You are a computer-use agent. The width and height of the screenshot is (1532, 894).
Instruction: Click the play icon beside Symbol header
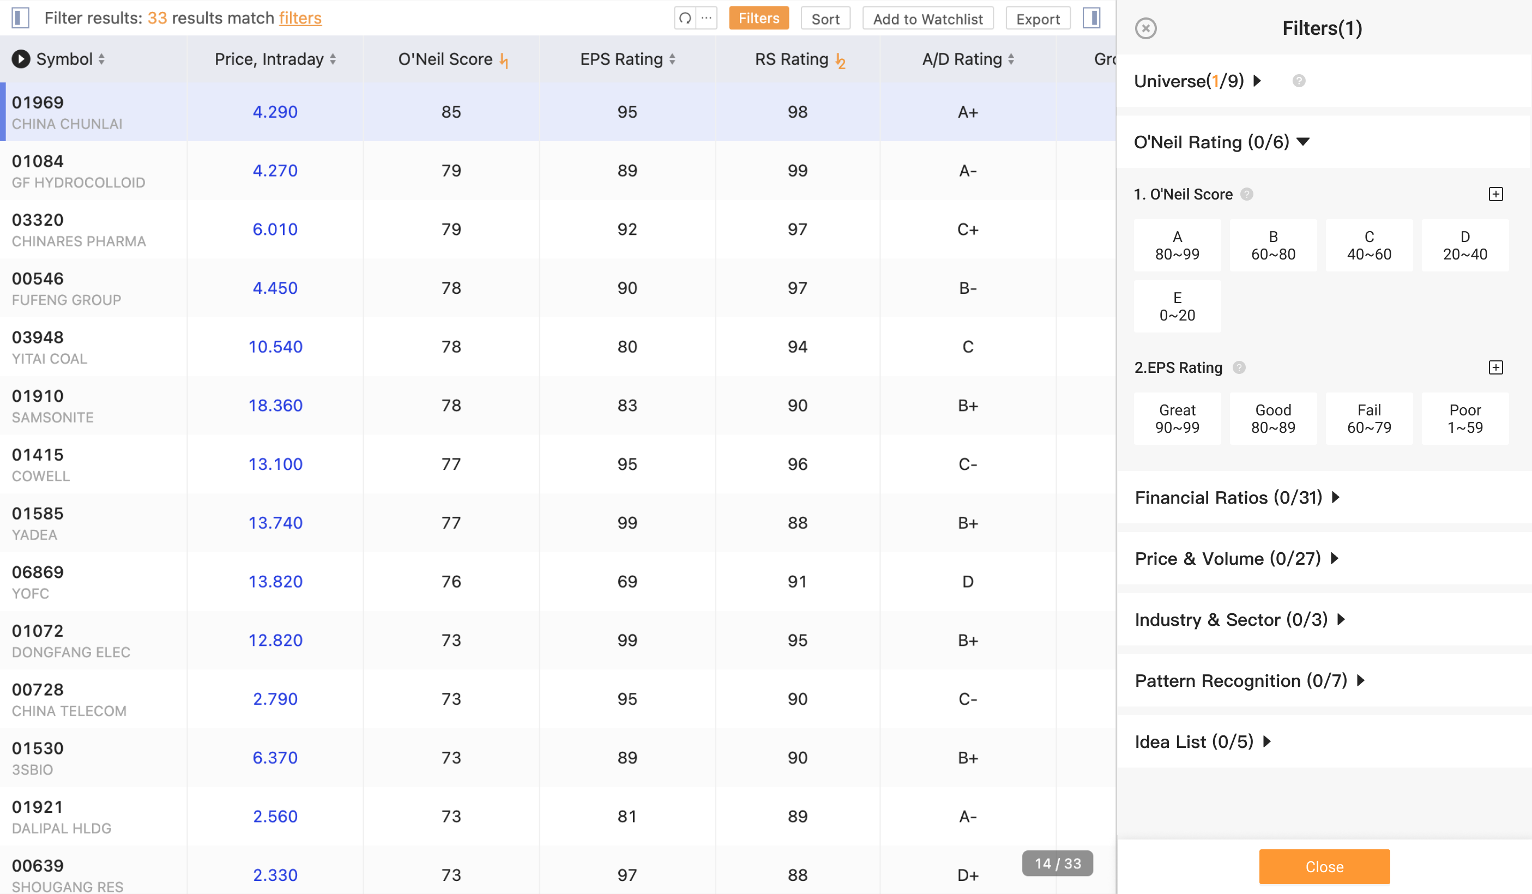(x=21, y=59)
